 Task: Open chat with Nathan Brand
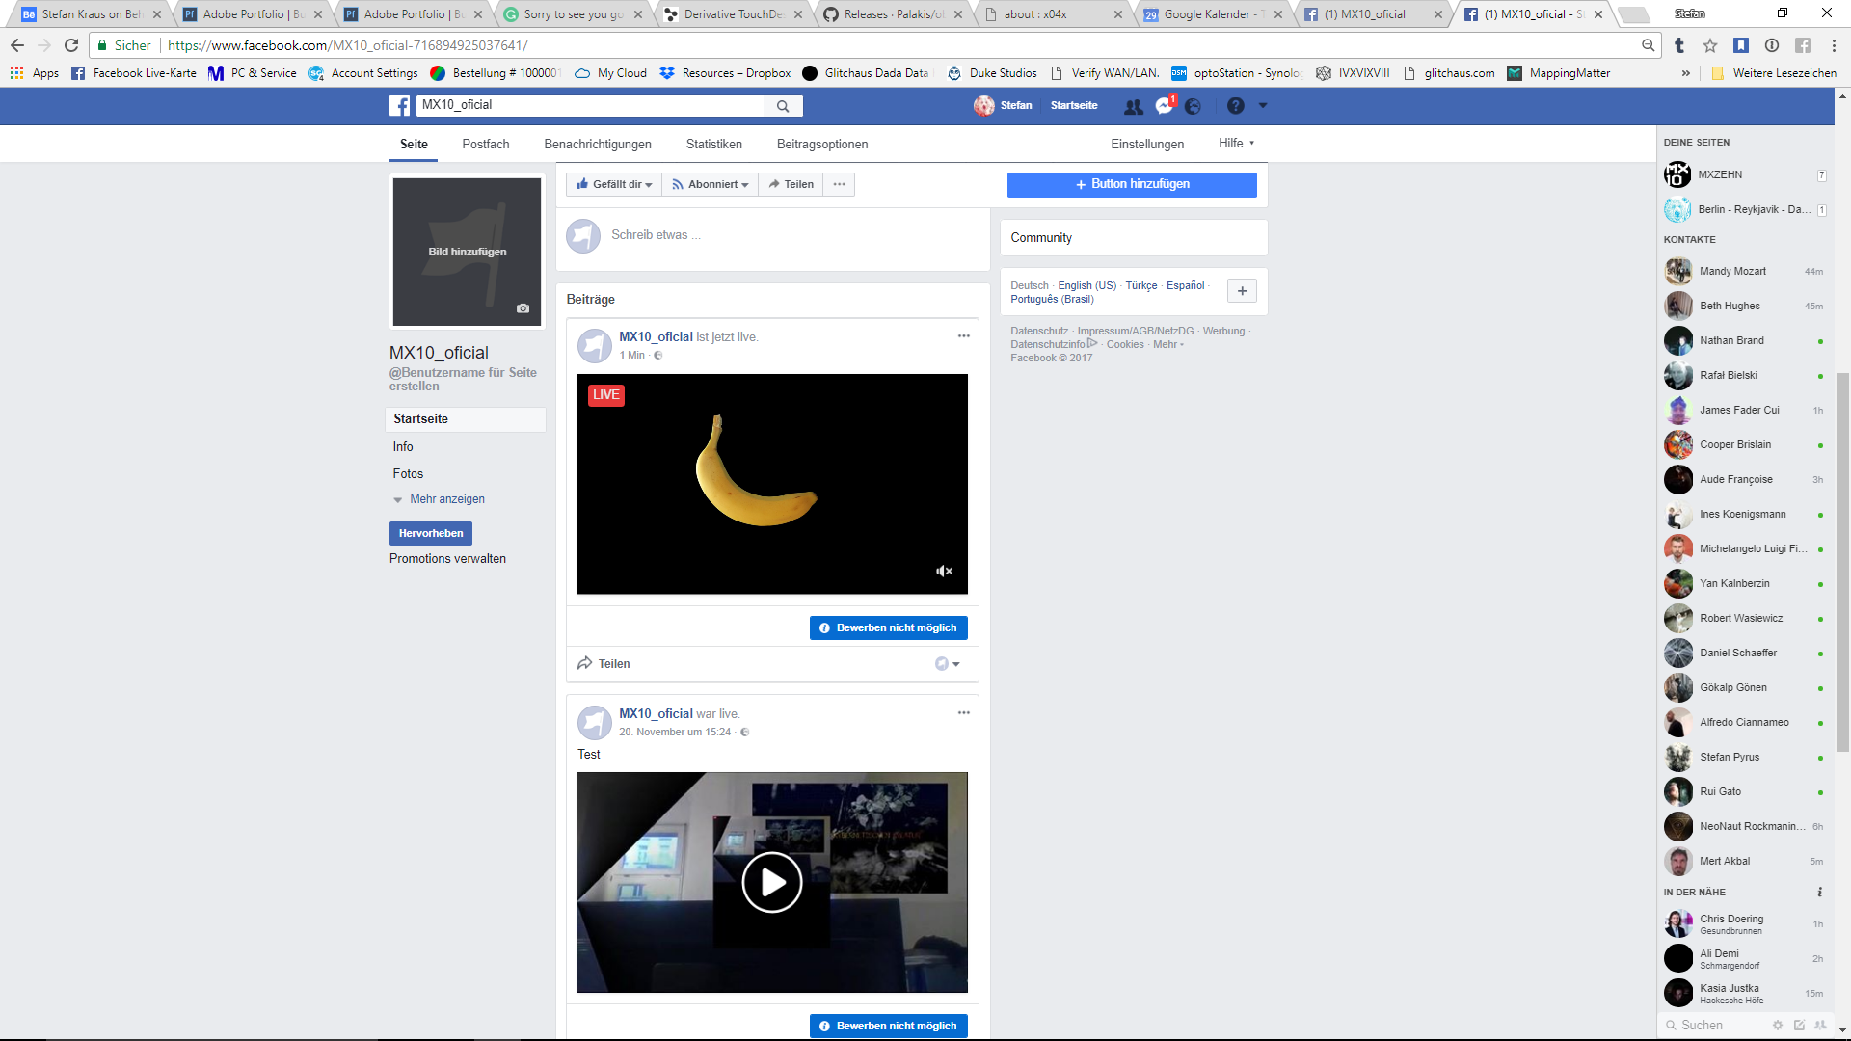coord(1745,341)
